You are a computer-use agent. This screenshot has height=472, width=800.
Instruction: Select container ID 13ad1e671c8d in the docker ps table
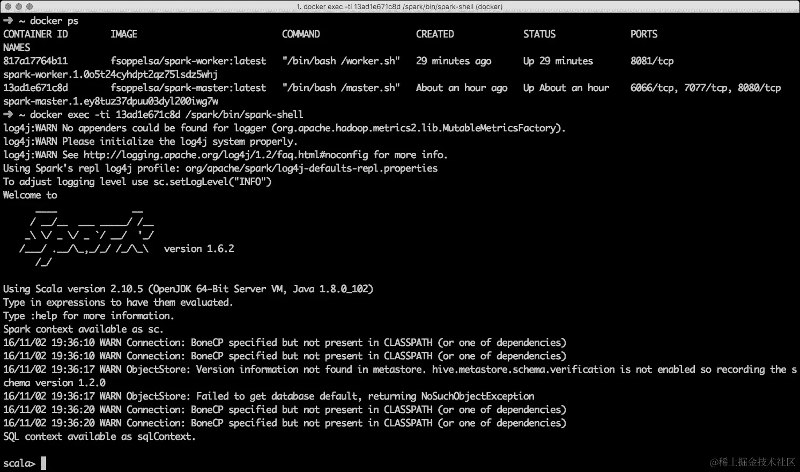(35, 87)
